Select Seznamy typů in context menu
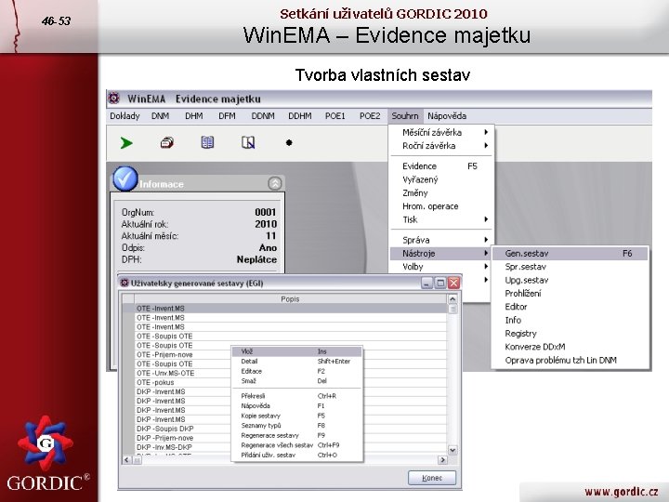 [297, 425]
